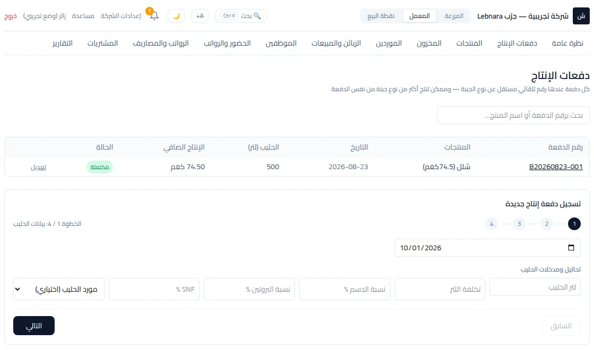Click زائر (وضع تجريبي) user label
This screenshot has width=594, height=350.
(x=45, y=16)
